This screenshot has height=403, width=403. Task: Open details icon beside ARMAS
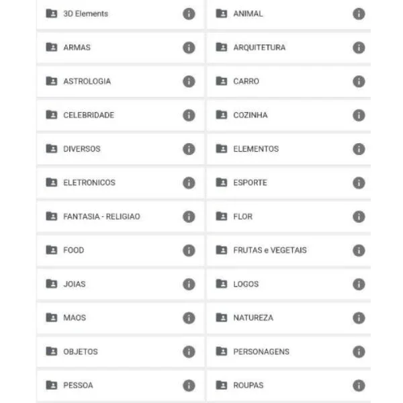189,48
